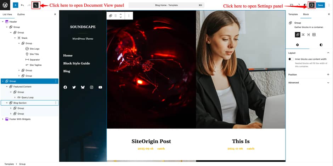Switch to the Outline tab

tap(21, 14)
